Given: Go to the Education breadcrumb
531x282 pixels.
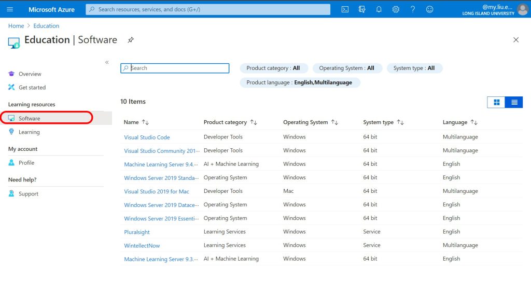Looking at the screenshot, I should [46, 26].
